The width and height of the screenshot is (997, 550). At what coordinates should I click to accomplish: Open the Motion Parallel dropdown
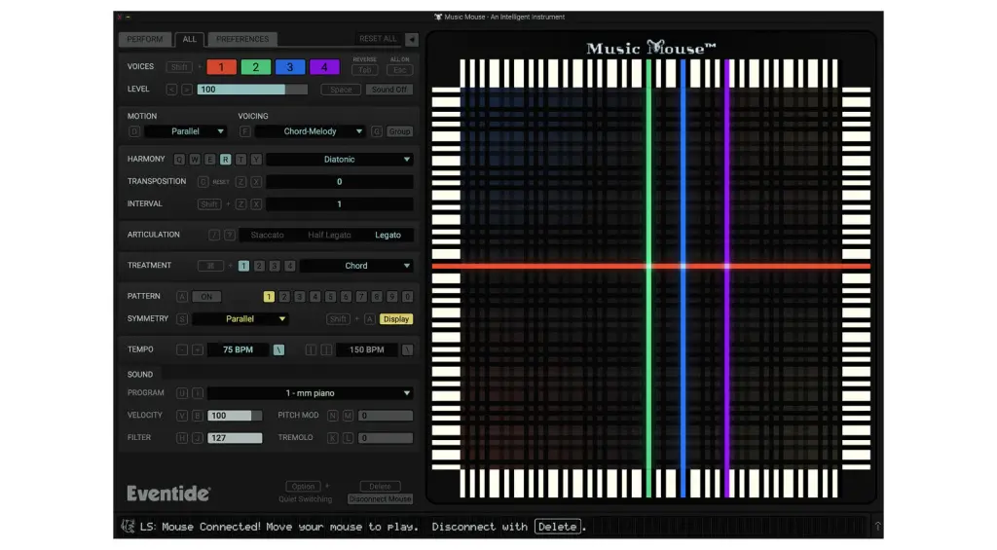pos(185,131)
